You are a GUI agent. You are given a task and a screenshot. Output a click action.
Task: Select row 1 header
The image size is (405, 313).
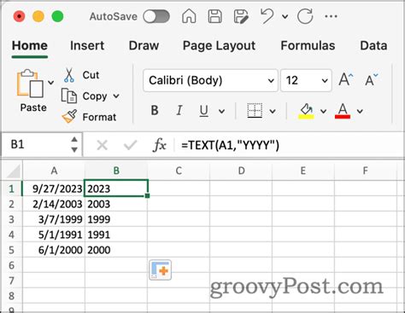(11, 188)
